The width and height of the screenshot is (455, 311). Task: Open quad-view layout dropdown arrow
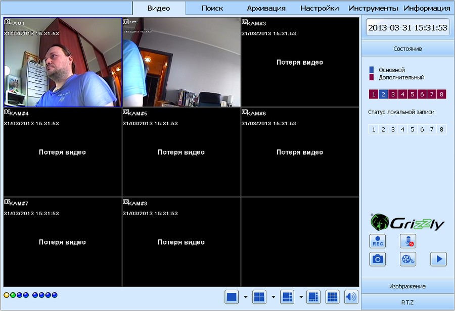click(x=274, y=297)
